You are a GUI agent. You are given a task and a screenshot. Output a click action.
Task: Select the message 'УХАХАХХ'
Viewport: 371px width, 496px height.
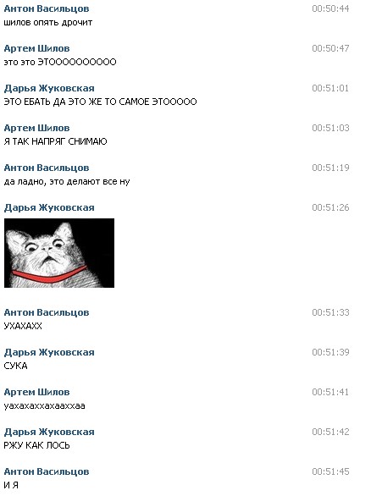click(x=23, y=326)
